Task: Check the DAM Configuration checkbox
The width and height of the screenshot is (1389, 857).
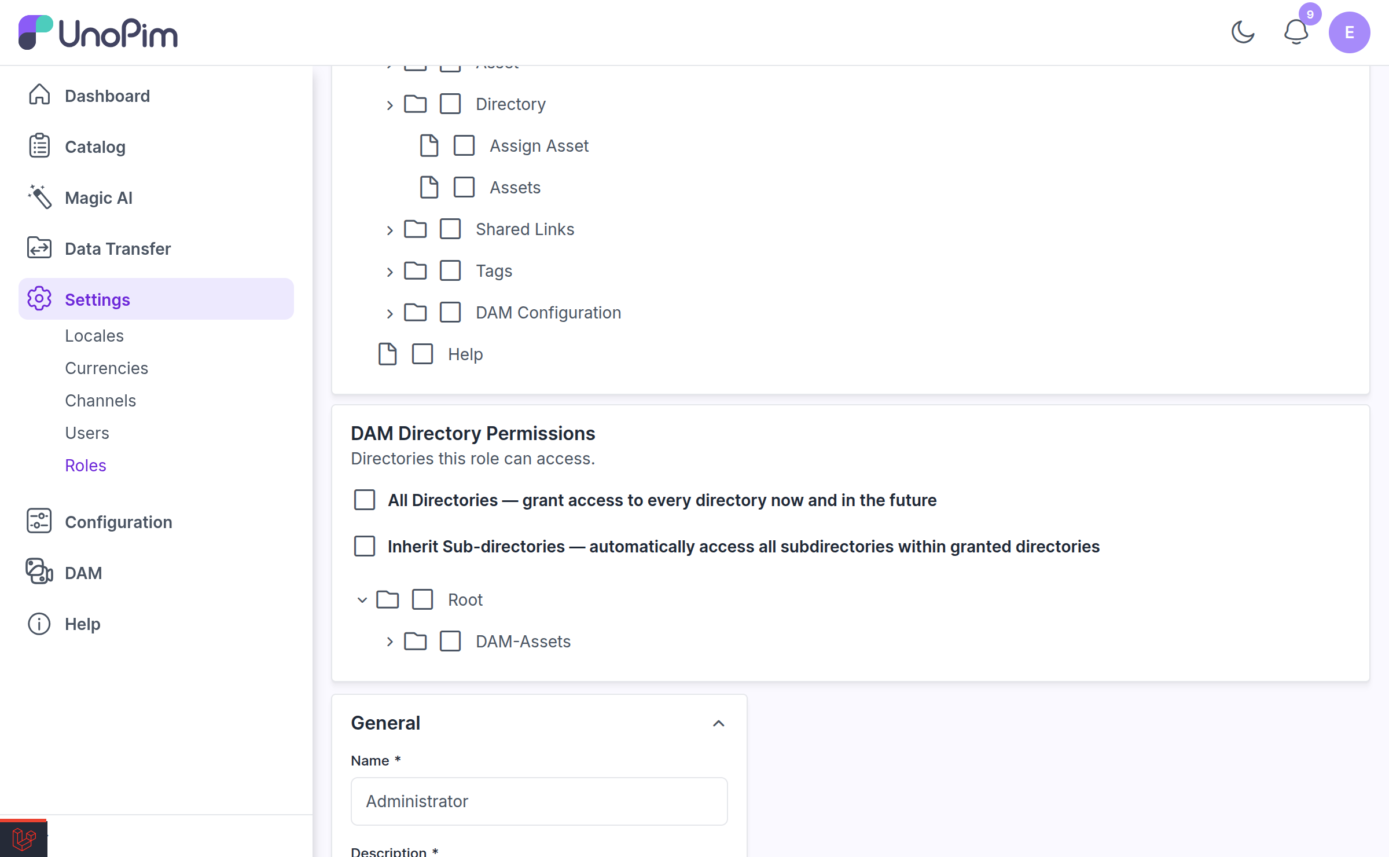Action: click(450, 313)
